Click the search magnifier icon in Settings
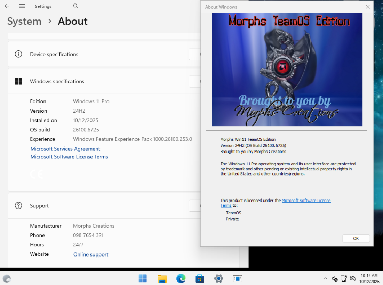The width and height of the screenshot is (383, 285). point(75,6)
